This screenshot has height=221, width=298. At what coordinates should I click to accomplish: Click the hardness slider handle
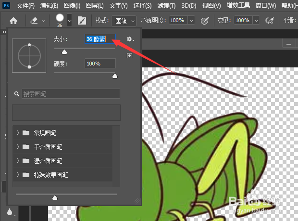(x=115, y=76)
